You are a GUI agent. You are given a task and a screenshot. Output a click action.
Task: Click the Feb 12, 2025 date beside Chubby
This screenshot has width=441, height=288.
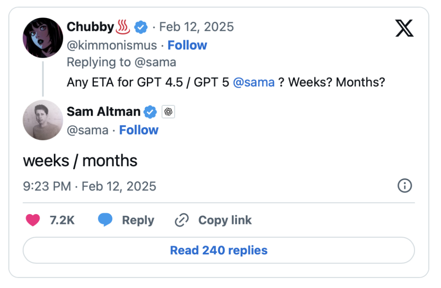(196, 27)
